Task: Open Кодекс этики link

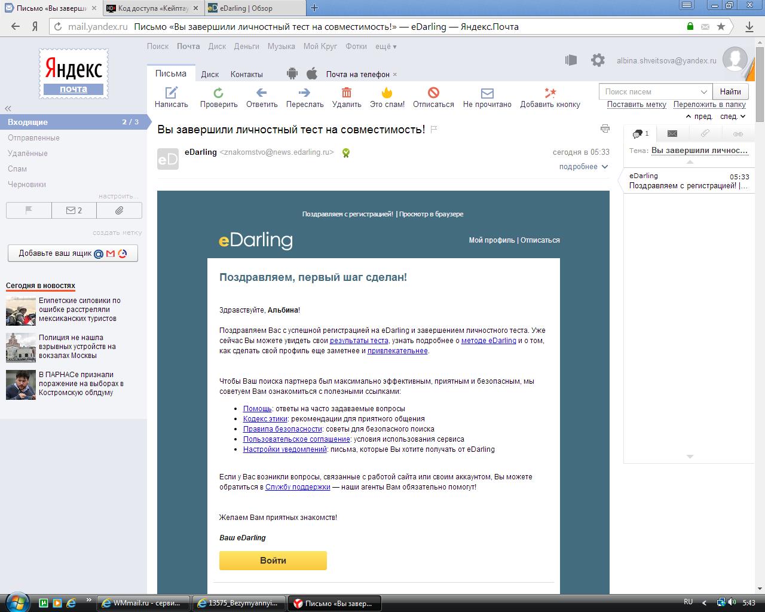Action: pos(265,419)
